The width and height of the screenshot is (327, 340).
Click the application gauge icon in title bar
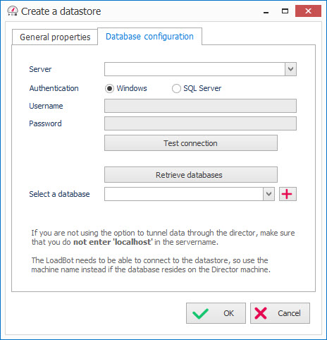(13, 11)
